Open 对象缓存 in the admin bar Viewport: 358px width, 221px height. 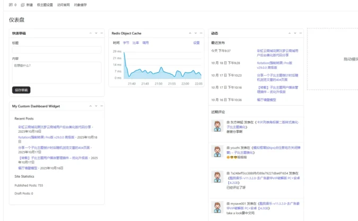pyautogui.click(x=80, y=5)
